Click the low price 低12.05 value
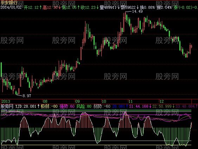198x149 pixels. [69, 7]
